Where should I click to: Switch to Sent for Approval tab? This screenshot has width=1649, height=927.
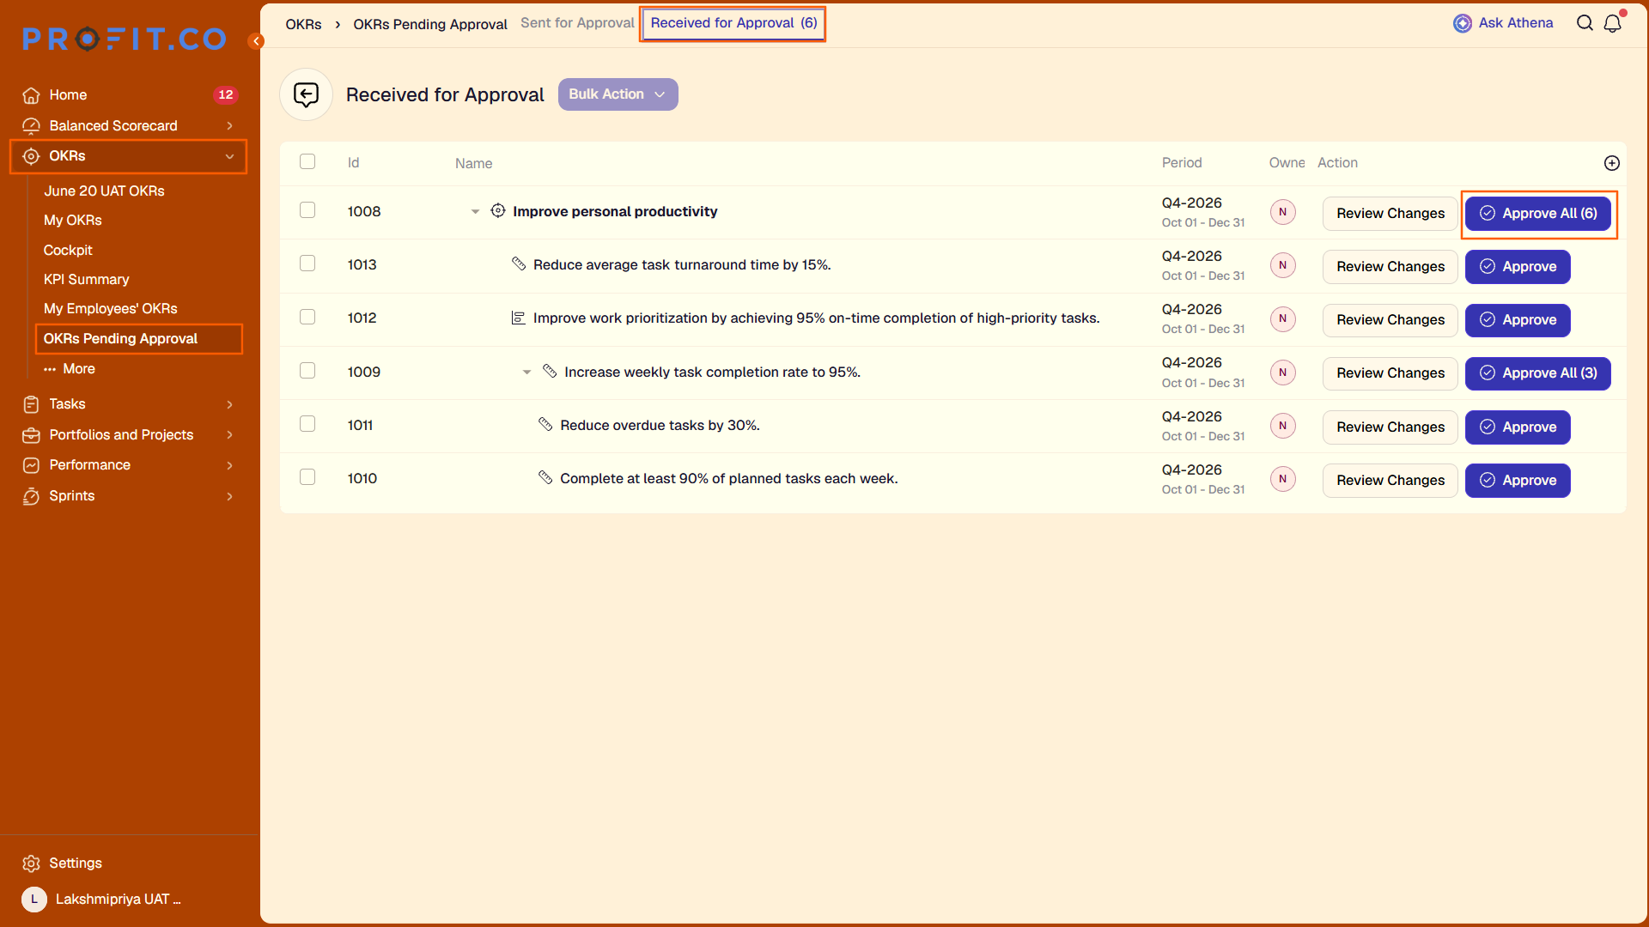tap(577, 23)
